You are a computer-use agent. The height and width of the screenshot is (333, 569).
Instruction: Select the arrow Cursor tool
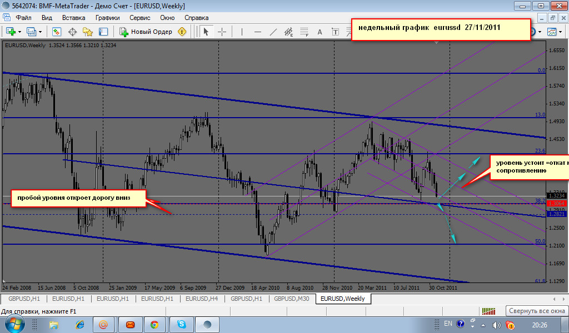click(206, 32)
